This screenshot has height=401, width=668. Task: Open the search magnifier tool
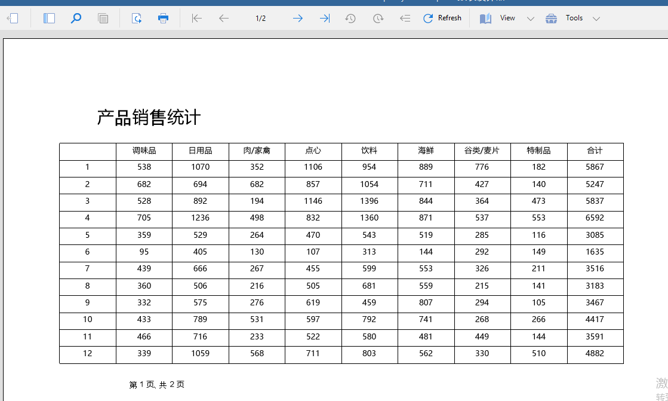[x=76, y=19]
